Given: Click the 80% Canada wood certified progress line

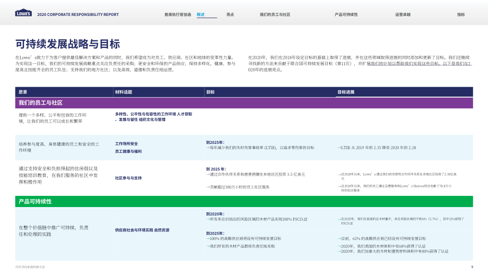Looking at the screenshot, I should click(x=393, y=251).
